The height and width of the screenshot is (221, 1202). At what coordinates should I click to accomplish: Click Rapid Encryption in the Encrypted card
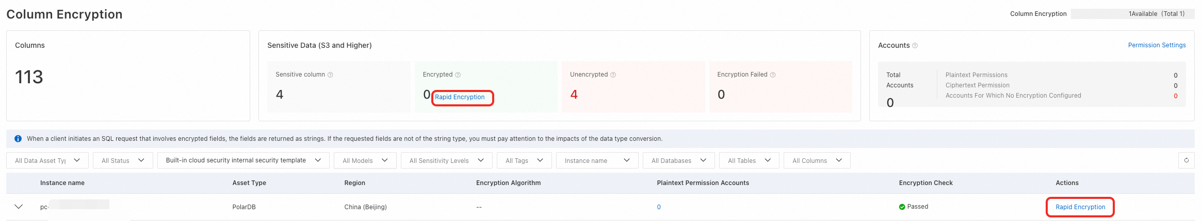point(460,97)
